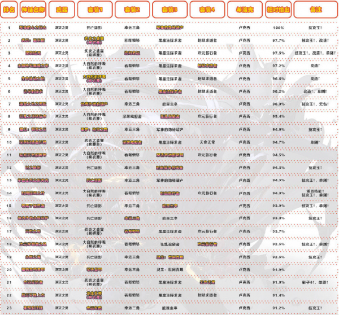Click 天命无常 in row 10
Viewport: 339px width, 315px height.
(x=207, y=142)
